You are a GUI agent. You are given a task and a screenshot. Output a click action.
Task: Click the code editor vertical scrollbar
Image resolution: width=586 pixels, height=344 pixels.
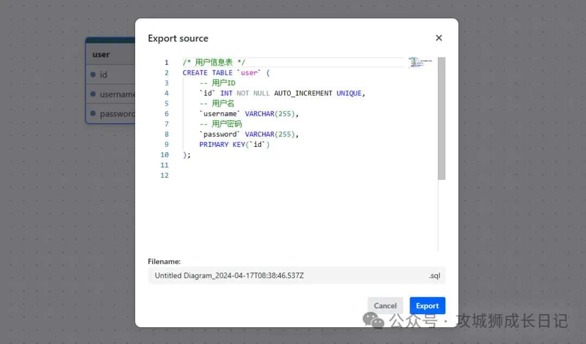click(x=442, y=119)
